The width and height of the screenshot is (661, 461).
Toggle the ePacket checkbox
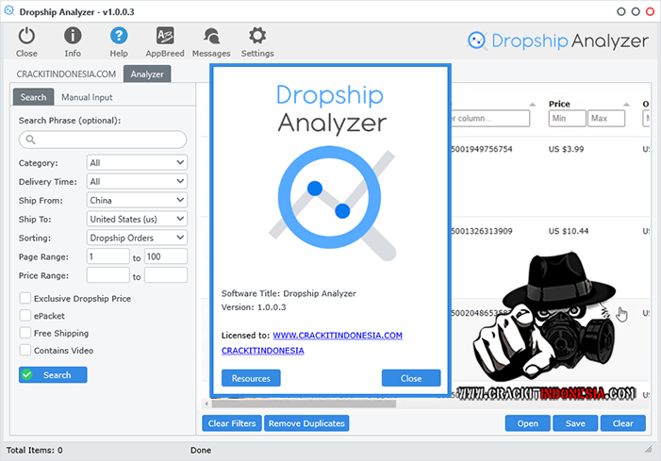25,316
